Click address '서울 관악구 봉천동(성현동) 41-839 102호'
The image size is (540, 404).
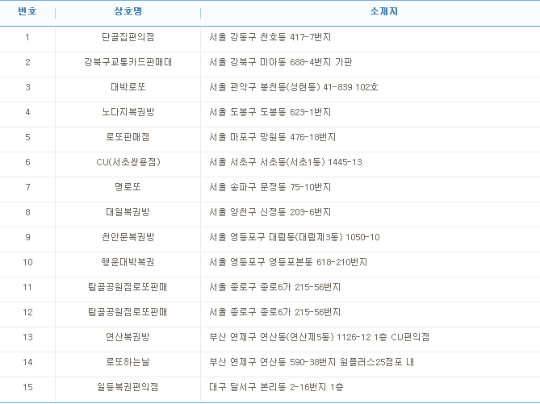tap(294, 87)
